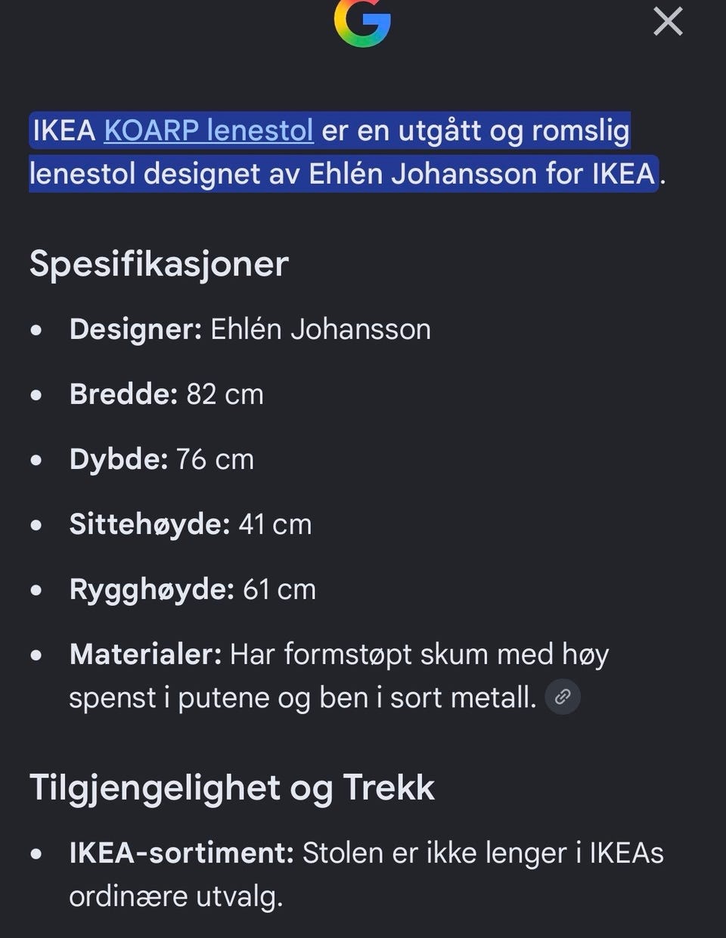Viewport: 726px width, 938px height.
Task: Click the source link chain icon
Action: click(563, 697)
